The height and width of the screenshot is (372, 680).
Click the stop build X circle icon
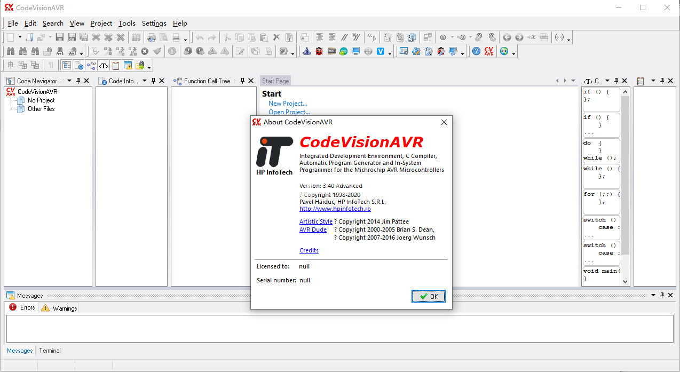tap(145, 51)
